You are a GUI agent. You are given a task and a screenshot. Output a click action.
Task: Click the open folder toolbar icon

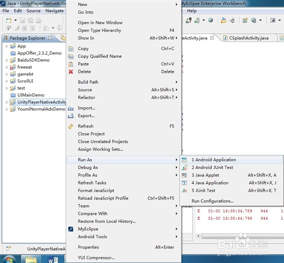223,20
